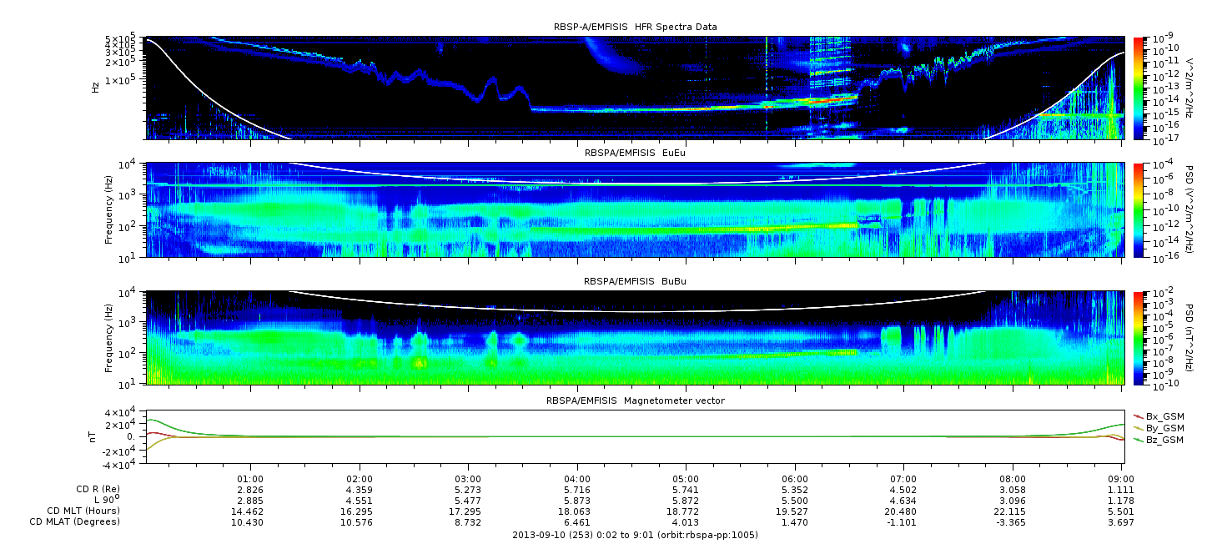Click the HFR Spectra Data color bar
The height and width of the screenshot is (549, 1207).
pyautogui.click(x=1138, y=88)
